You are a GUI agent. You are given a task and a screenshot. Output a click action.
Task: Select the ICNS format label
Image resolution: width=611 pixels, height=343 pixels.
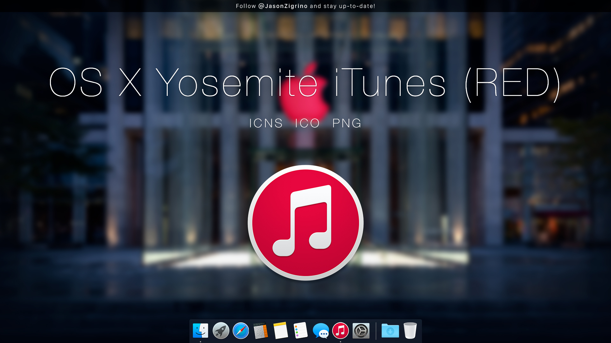click(x=266, y=123)
